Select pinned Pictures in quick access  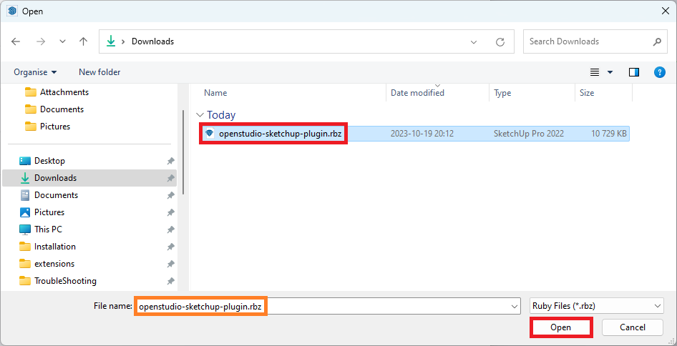tap(43, 212)
